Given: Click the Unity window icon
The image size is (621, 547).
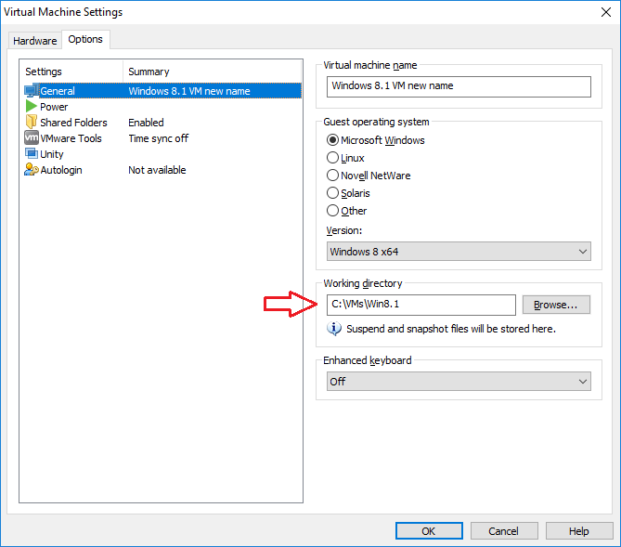Looking at the screenshot, I should coord(32,153).
